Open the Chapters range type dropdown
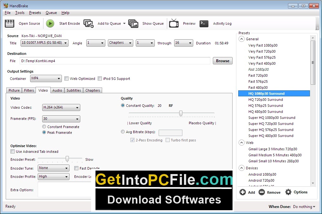Viewport: 322px width, 214px height. tap(121, 43)
